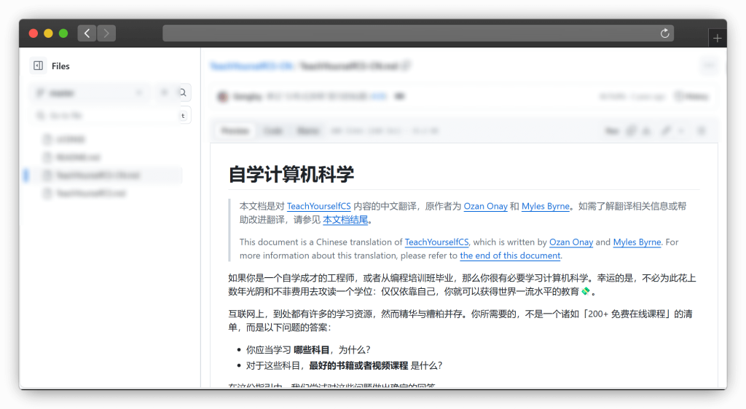This screenshot has height=409, width=746.
Task: Maximize the window with the green button
Action: [63, 33]
